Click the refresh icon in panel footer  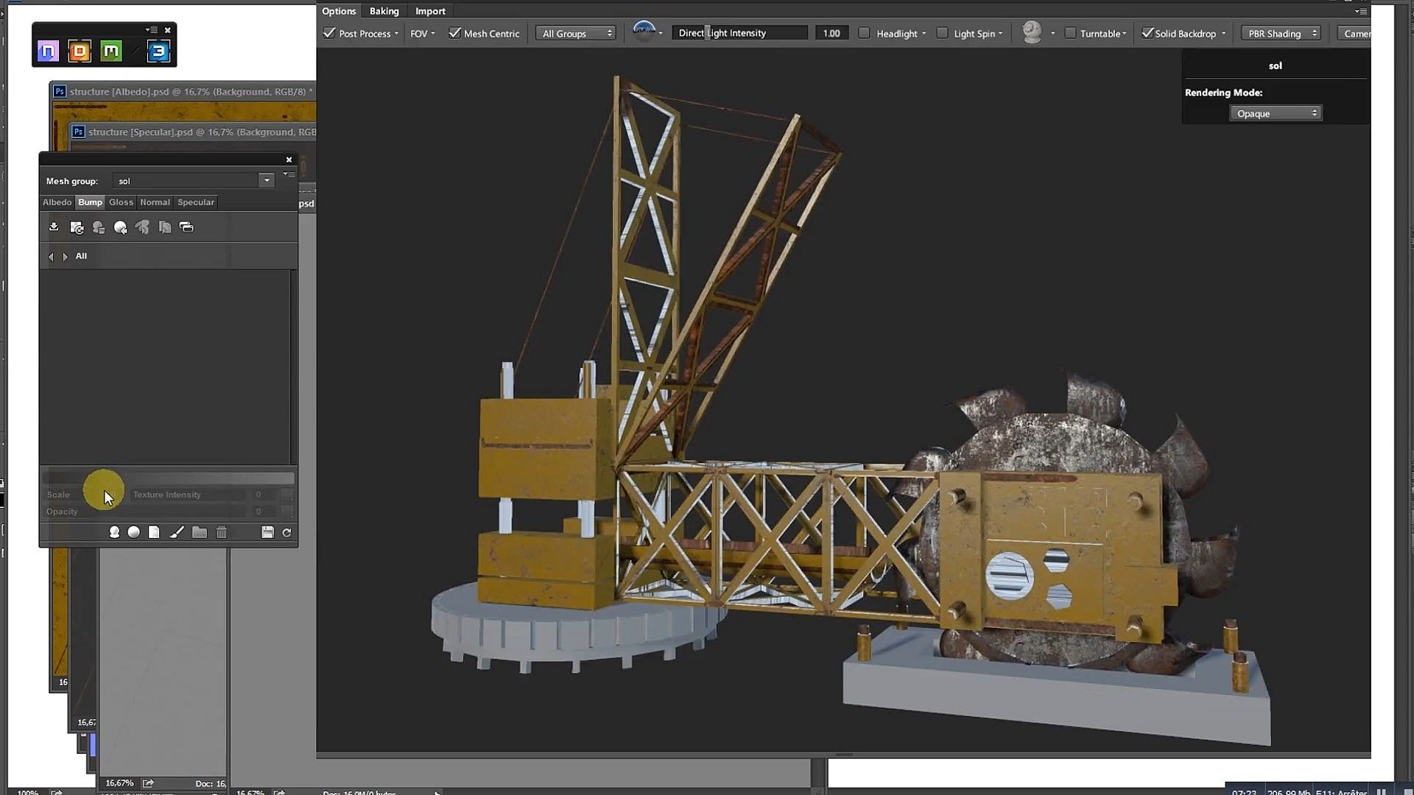coord(287,532)
